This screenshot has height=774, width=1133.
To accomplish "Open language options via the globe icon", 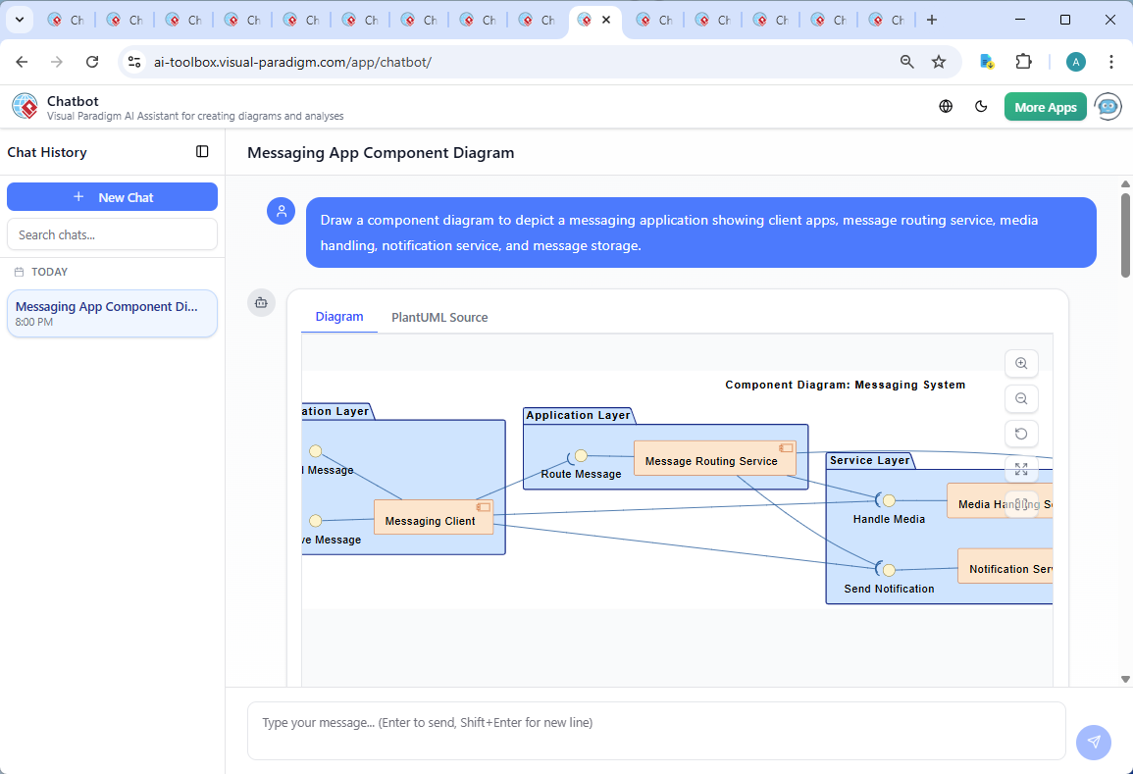I will [946, 106].
